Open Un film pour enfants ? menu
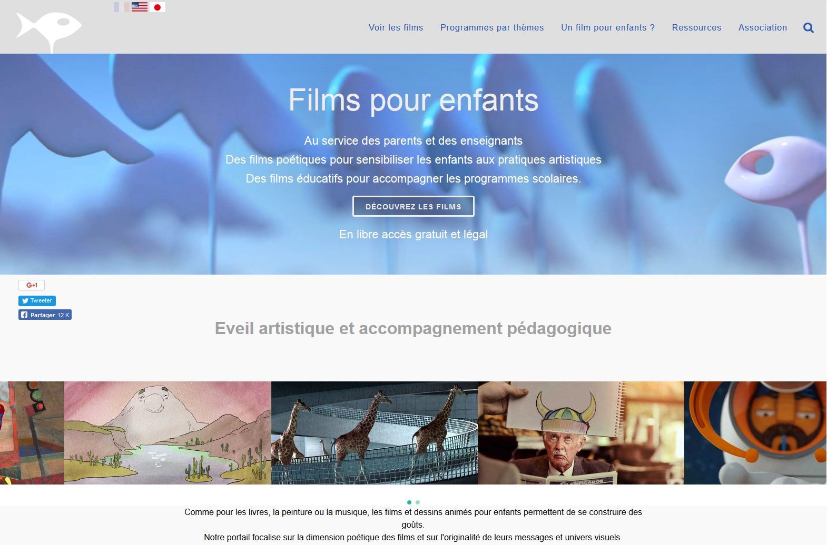Image resolution: width=827 pixels, height=545 pixels. 608,28
